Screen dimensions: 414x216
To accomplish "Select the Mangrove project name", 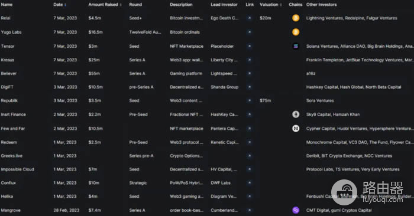I will (x=11, y=210).
